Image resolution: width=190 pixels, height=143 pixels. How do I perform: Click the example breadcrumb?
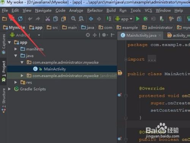coord(127,27)
